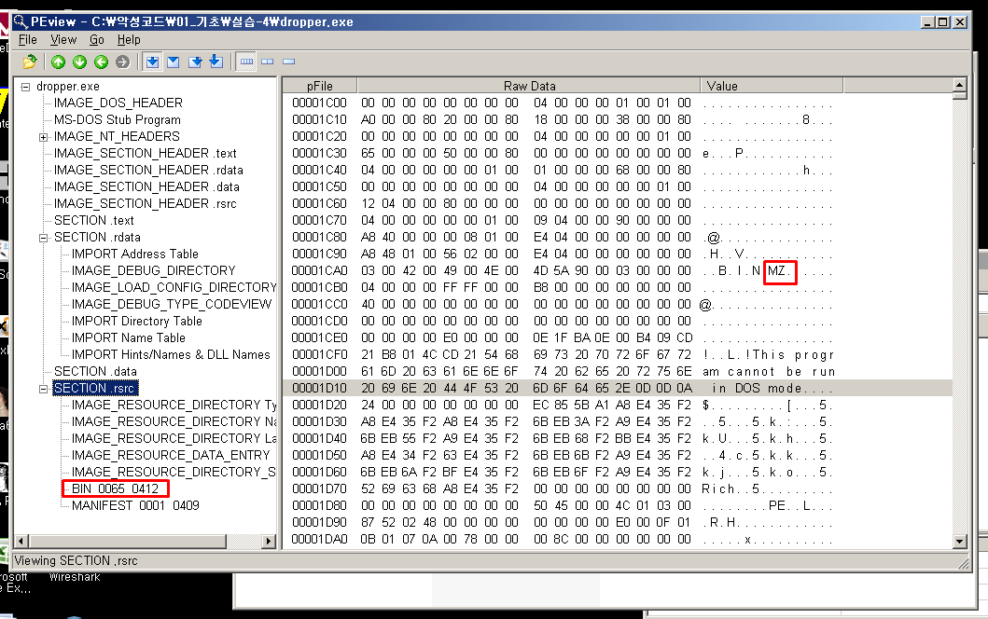The width and height of the screenshot is (988, 619).
Task: Click the tree pane horizontal scrollbar thumb
Action: (128, 541)
